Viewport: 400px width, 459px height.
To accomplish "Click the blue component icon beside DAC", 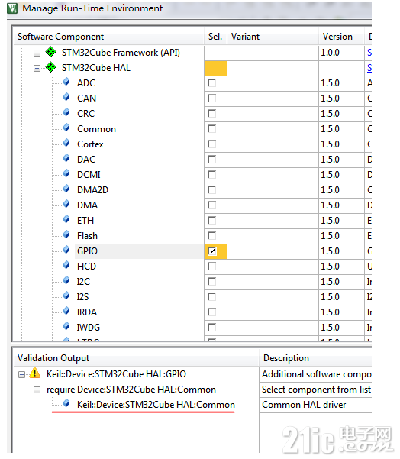I will 66,158.
